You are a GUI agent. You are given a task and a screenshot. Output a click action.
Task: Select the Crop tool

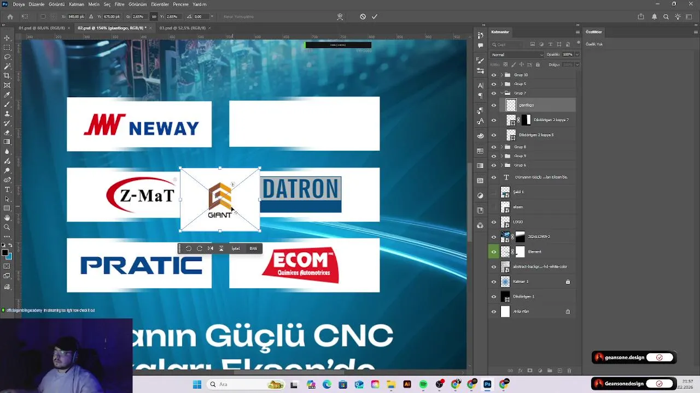[x=7, y=76]
